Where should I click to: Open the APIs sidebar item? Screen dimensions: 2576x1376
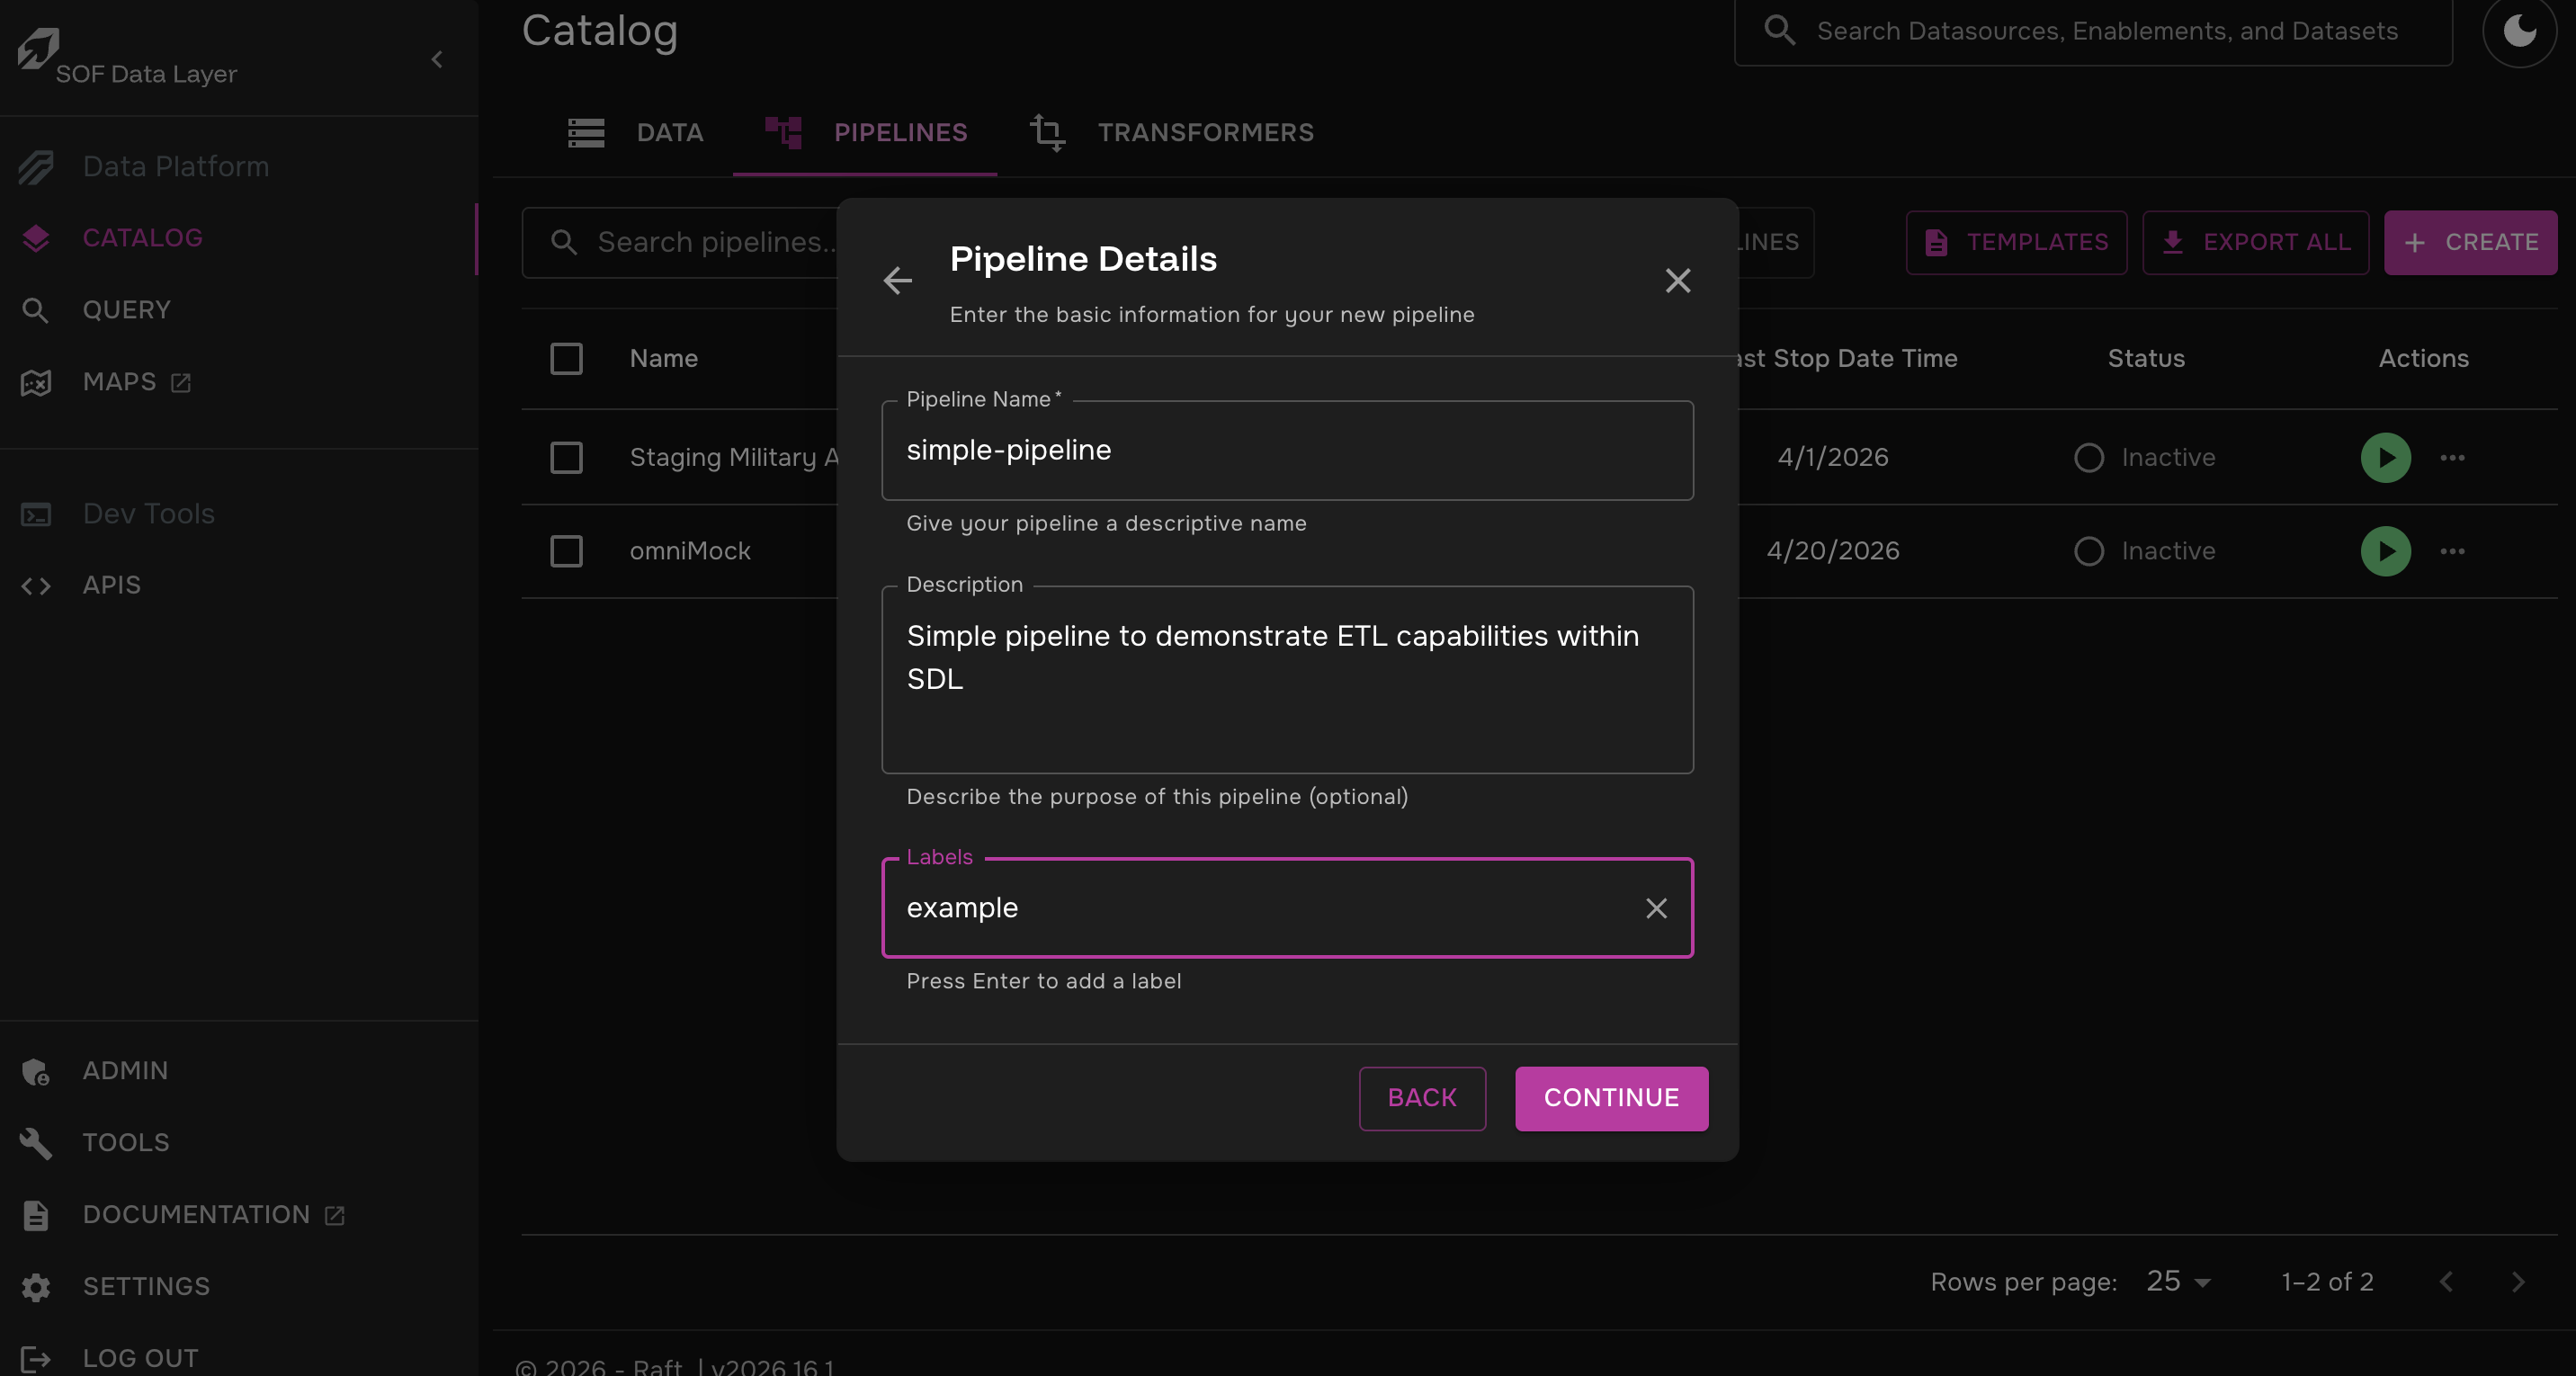pyautogui.click(x=239, y=585)
